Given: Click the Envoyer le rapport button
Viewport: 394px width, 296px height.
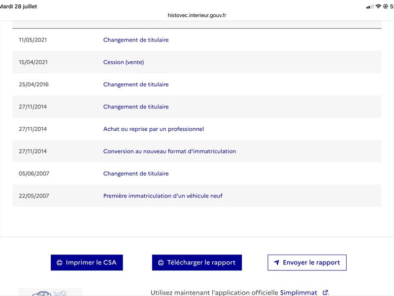Looking at the screenshot, I should [x=307, y=262].
